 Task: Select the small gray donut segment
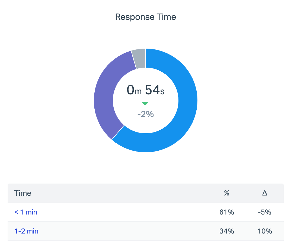click(139, 59)
